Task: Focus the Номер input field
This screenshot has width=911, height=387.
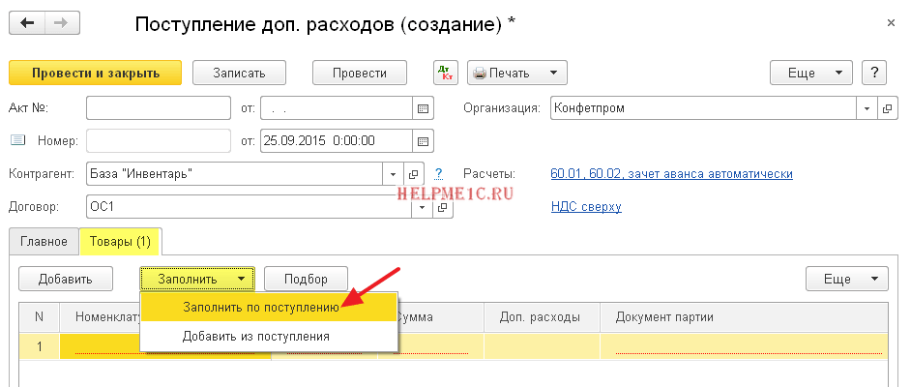Action: point(159,140)
